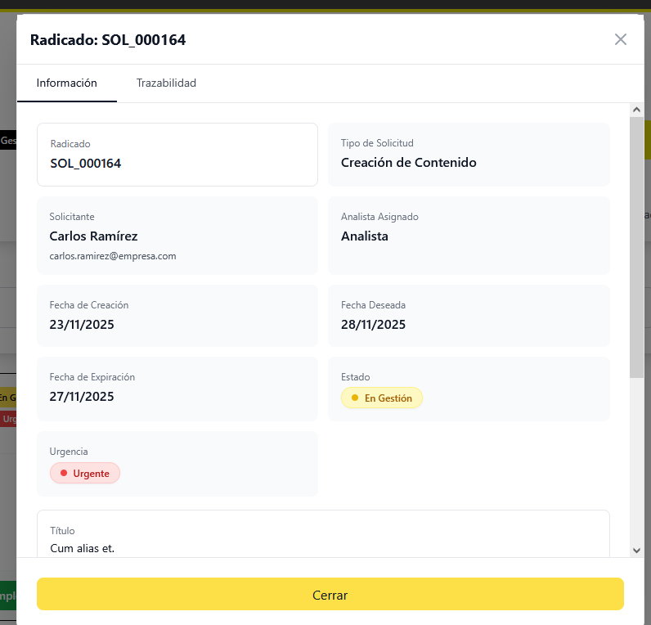Click the vertical scrollbar thumb
Screen dimensions: 651x625
(637, 245)
